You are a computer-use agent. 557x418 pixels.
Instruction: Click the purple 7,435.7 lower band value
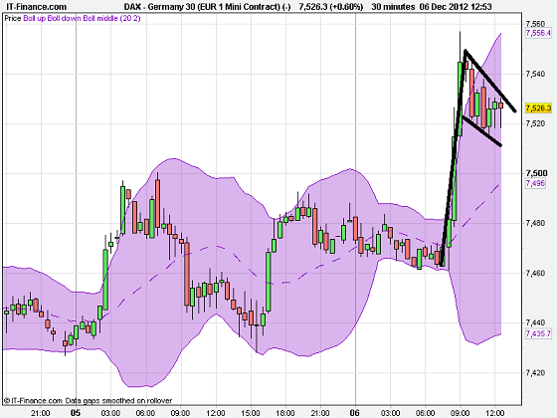coord(538,333)
